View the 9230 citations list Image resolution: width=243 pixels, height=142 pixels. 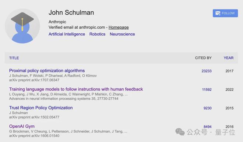[x=208, y=108]
